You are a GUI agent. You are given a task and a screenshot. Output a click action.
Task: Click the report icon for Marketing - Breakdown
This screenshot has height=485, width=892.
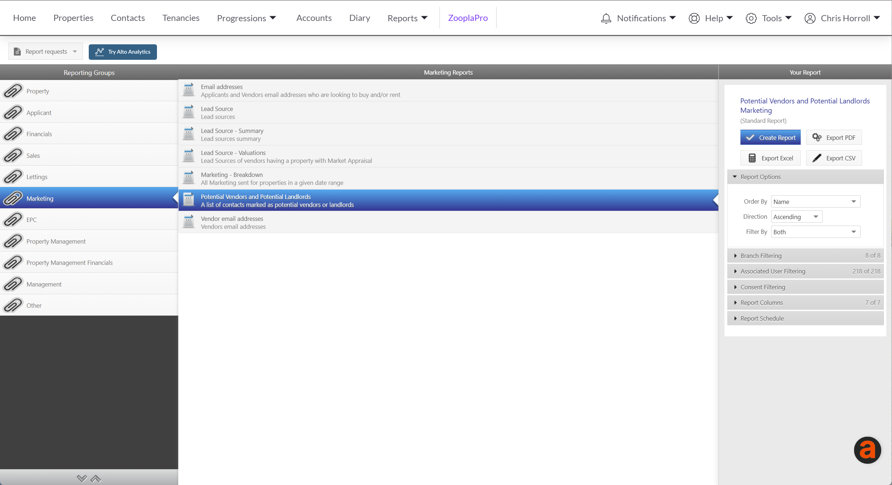pos(188,178)
